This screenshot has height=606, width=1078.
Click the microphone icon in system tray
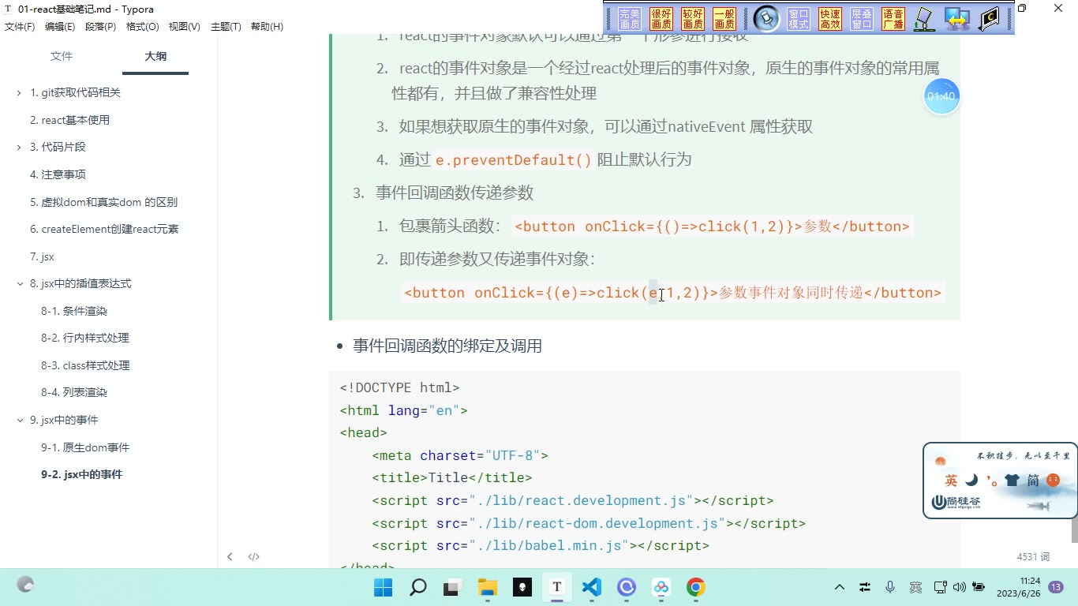click(890, 587)
